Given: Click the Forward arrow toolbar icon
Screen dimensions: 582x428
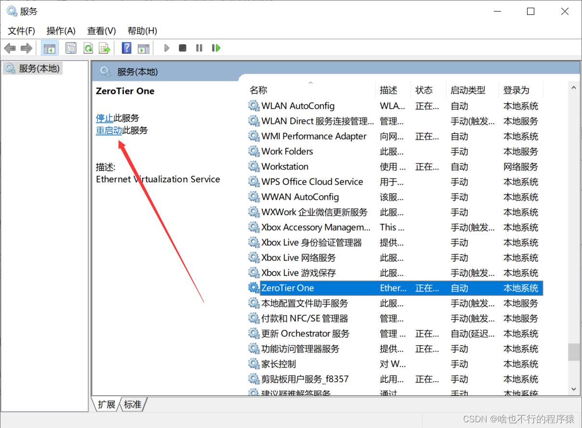Looking at the screenshot, I should [x=26, y=48].
